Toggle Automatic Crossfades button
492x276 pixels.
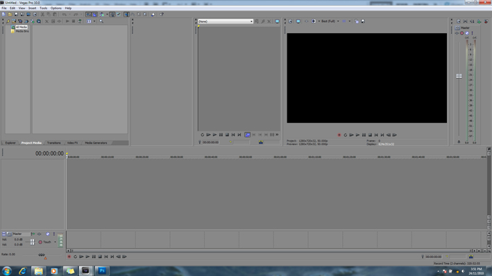coord(94,15)
